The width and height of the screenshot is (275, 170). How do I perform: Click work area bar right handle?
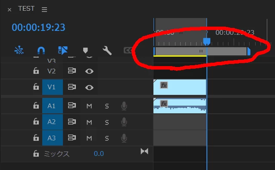coord(249,52)
